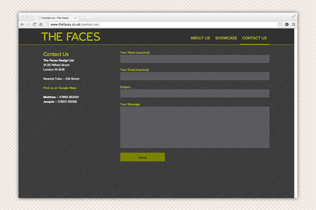Click the fullscreen arrows icon
Image resolution: width=316 pixels, height=210 pixels.
293,17
